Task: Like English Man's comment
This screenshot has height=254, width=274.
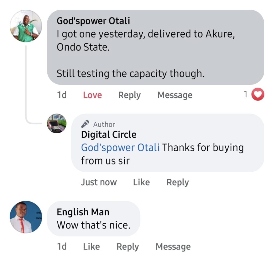Action: point(91,246)
